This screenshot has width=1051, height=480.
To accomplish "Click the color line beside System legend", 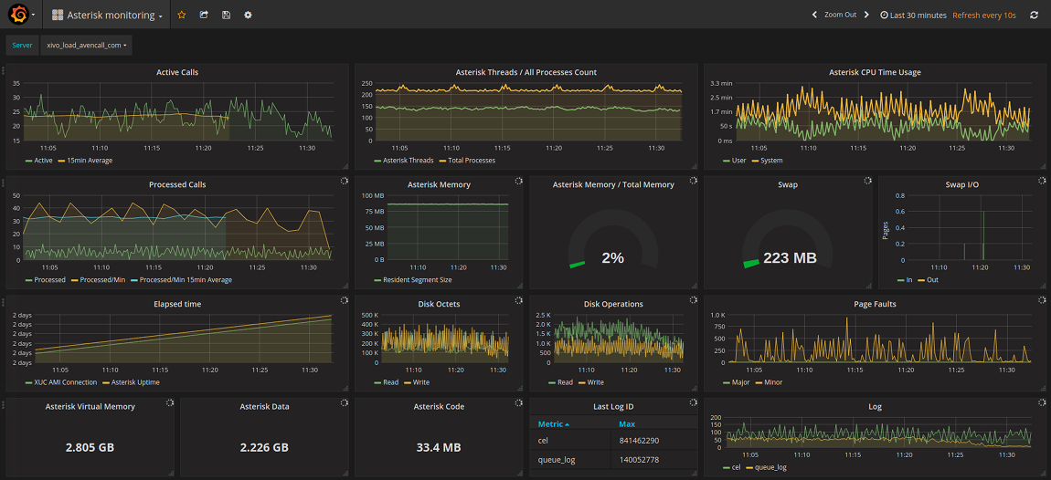I will 754,161.
